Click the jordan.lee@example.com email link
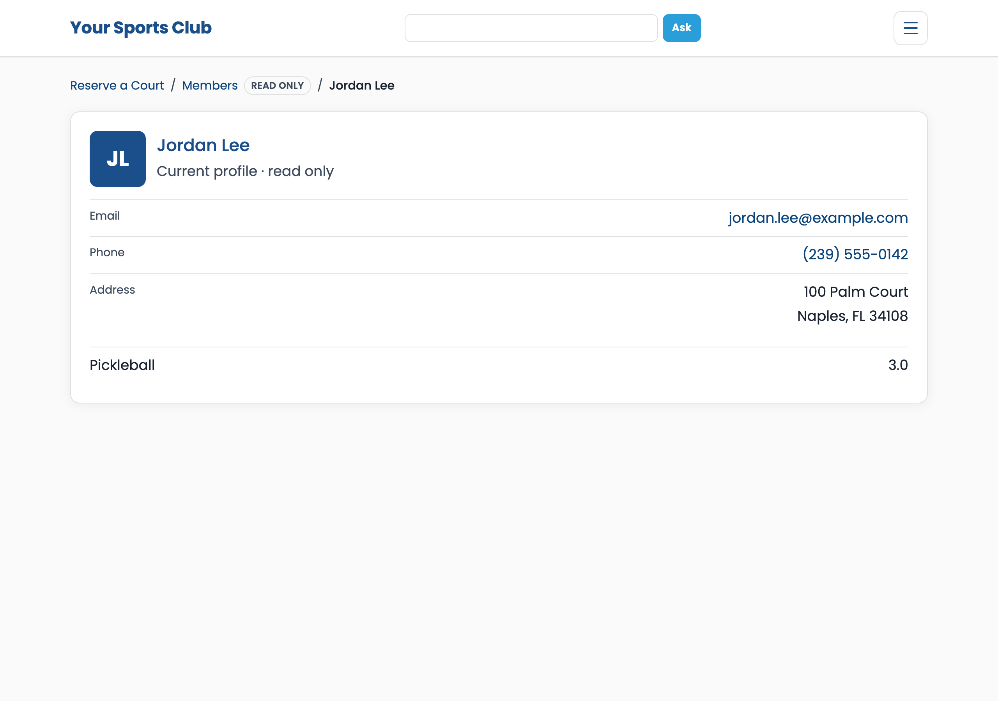This screenshot has height=701, width=998. 818,218
